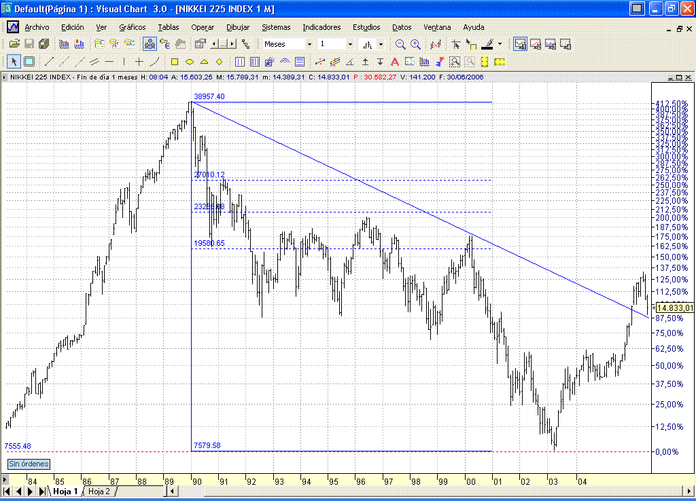Switch to chart window 2 button
This screenshot has height=501, width=696.
(x=536, y=44)
